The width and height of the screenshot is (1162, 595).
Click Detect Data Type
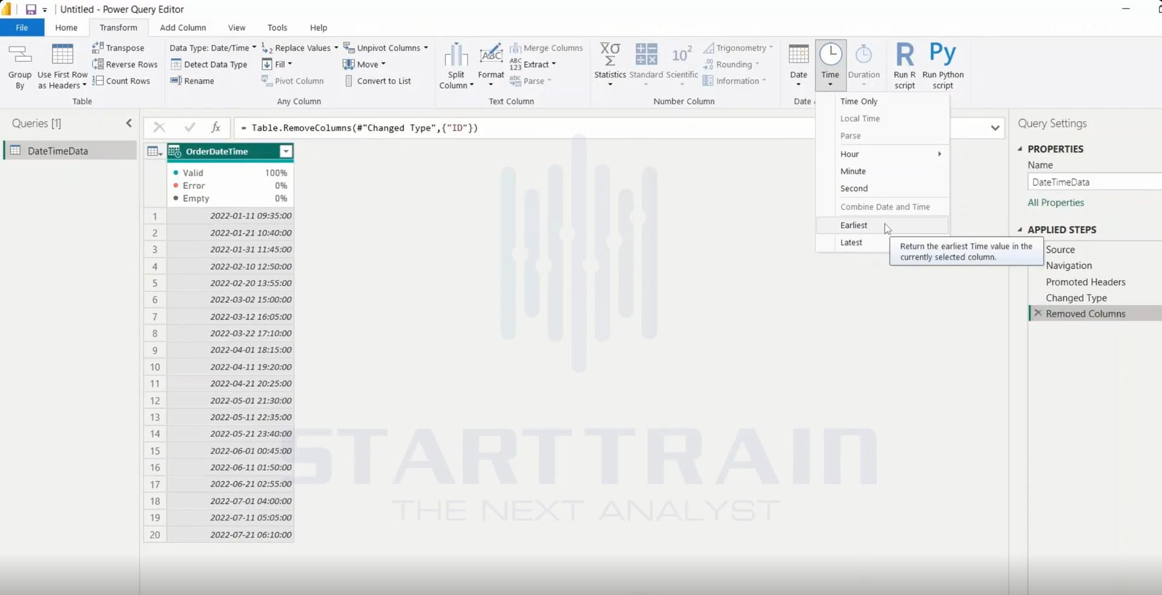[209, 64]
